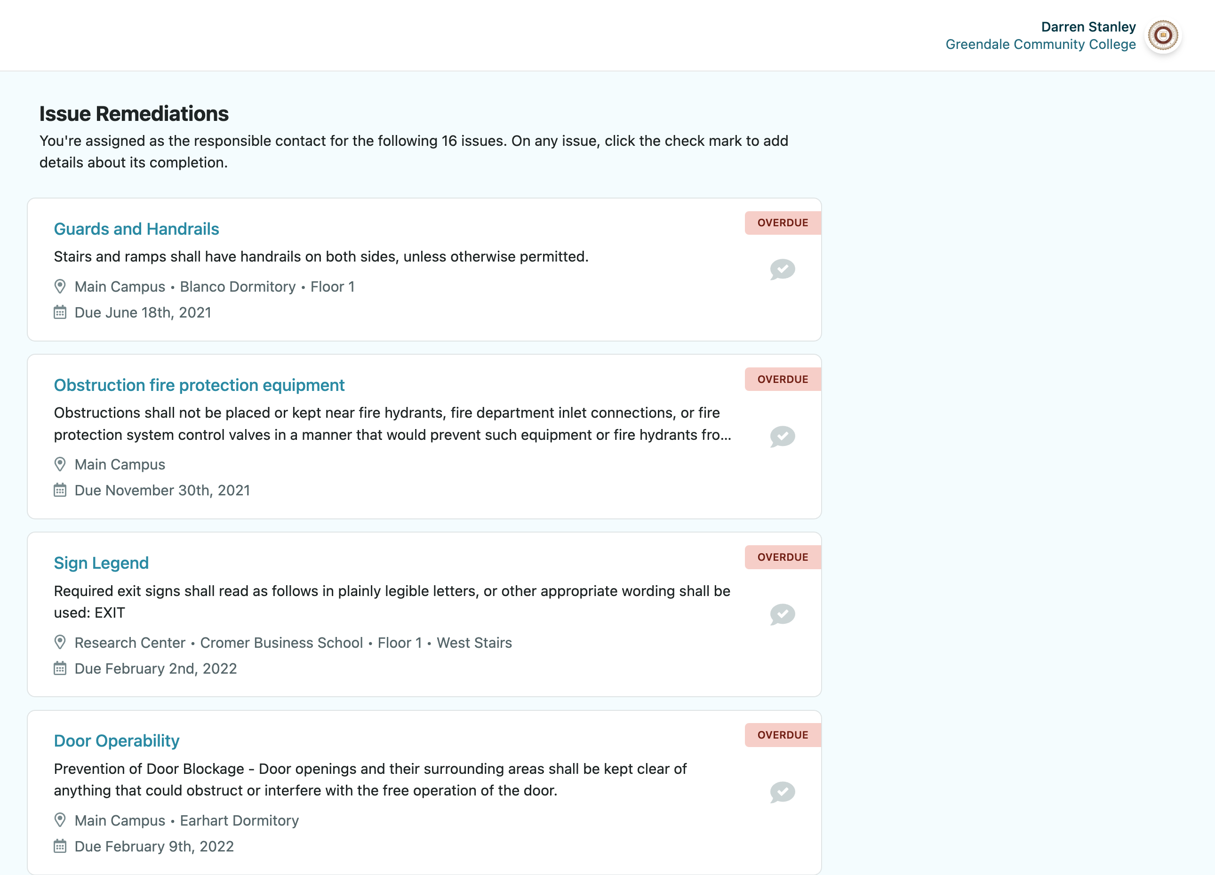
Task: Open the Guards and Handrails issue
Action: (x=136, y=229)
